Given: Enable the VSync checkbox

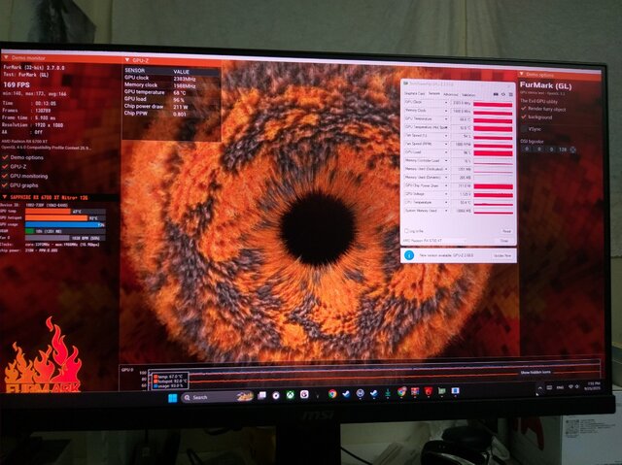Looking at the screenshot, I should 524,129.
